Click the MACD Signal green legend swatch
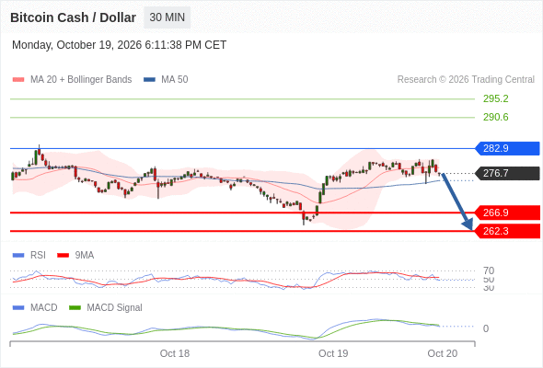The image size is (543, 368). pos(75,308)
